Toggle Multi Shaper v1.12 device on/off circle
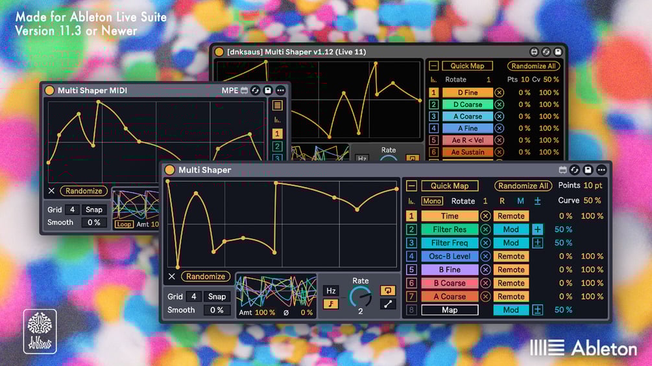 219,52
